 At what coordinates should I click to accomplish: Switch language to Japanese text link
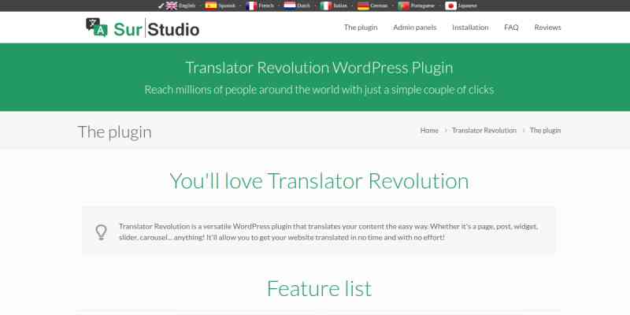point(468,6)
